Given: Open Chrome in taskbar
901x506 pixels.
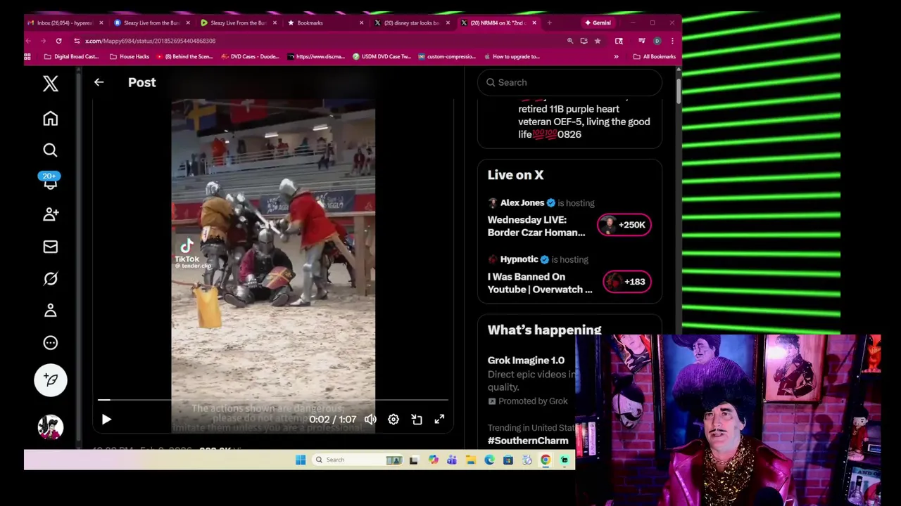Looking at the screenshot, I should click(546, 460).
